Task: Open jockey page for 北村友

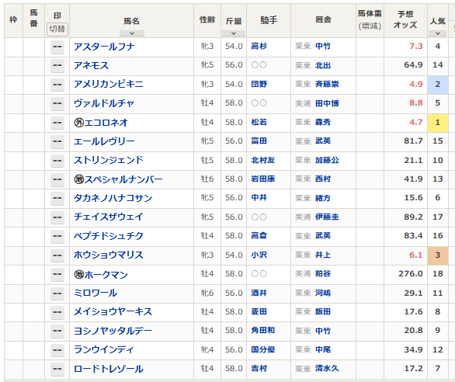Action: click(263, 160)
